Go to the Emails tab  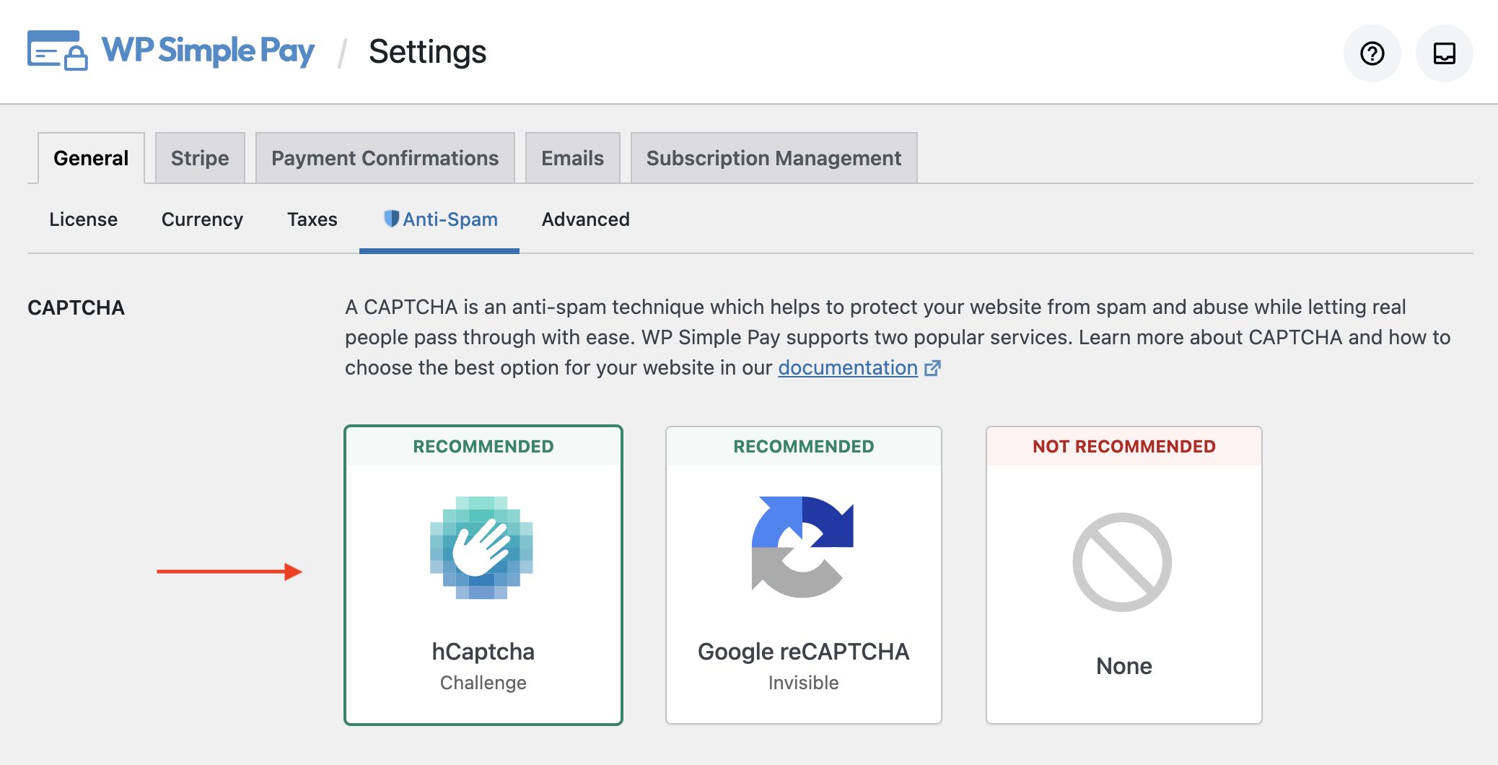click(572, 158)
